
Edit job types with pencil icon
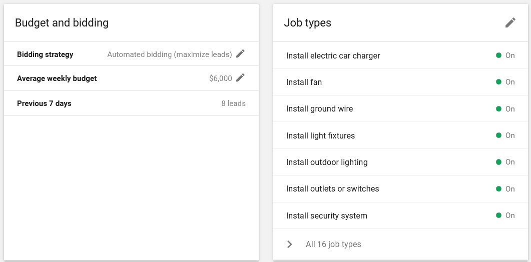tap(510, 22)
